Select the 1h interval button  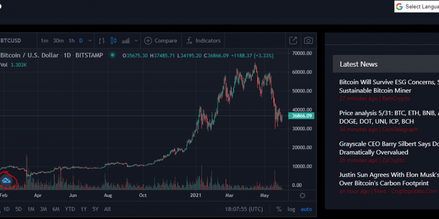[x=72, y=41]
